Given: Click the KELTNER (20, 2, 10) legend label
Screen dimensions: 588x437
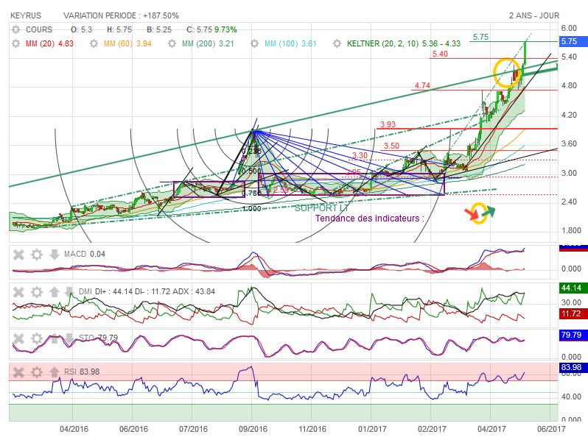Looking at the screenshot, I should 404,44.
